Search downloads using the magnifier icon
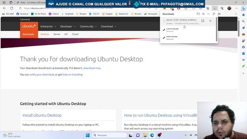The image size is (247, 139). click(203, 14)
